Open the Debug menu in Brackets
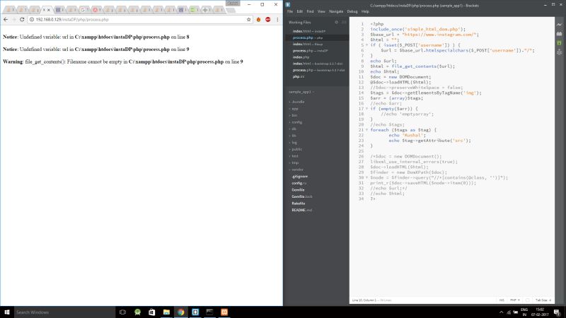Screen dimensions: 566x318 [352, 11]
